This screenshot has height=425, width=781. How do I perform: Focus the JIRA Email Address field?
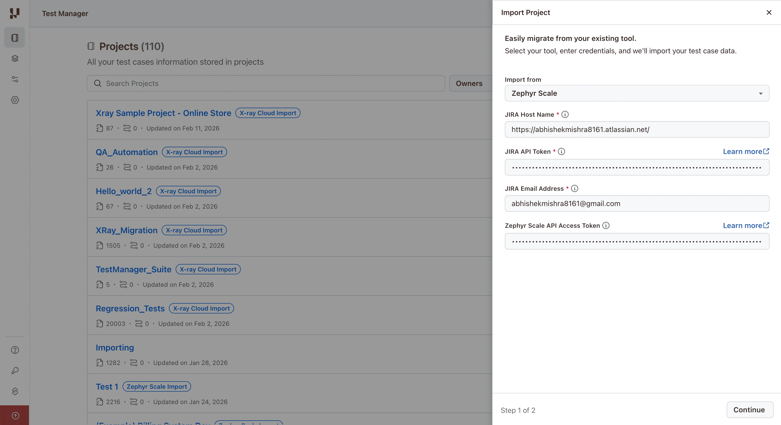[637, 203]
